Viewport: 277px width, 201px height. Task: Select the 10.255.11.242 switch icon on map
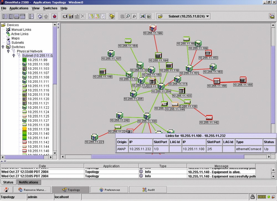[120, 115]
